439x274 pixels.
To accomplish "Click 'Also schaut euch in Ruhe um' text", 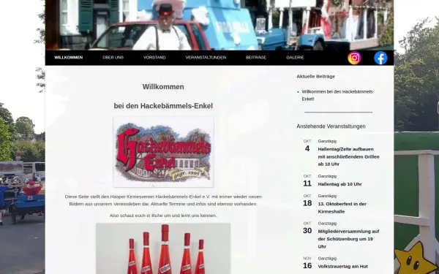I will click(x=163, y=216).
